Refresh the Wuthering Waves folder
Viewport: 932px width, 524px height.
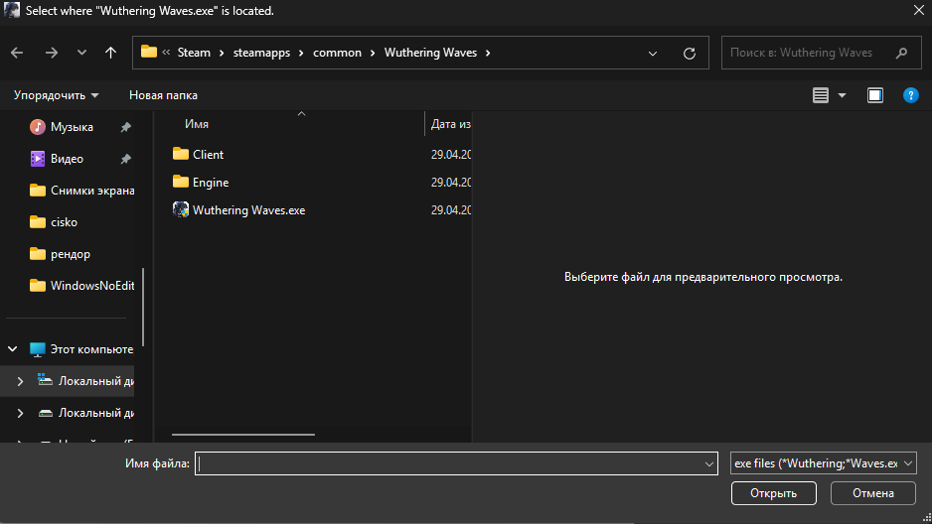(x=690, y=54)
